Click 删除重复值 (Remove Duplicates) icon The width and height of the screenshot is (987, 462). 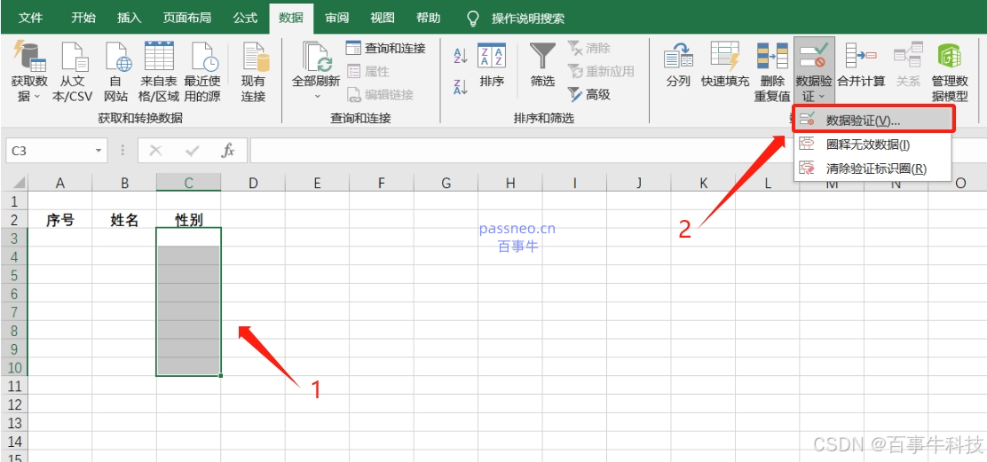[771, 57]
